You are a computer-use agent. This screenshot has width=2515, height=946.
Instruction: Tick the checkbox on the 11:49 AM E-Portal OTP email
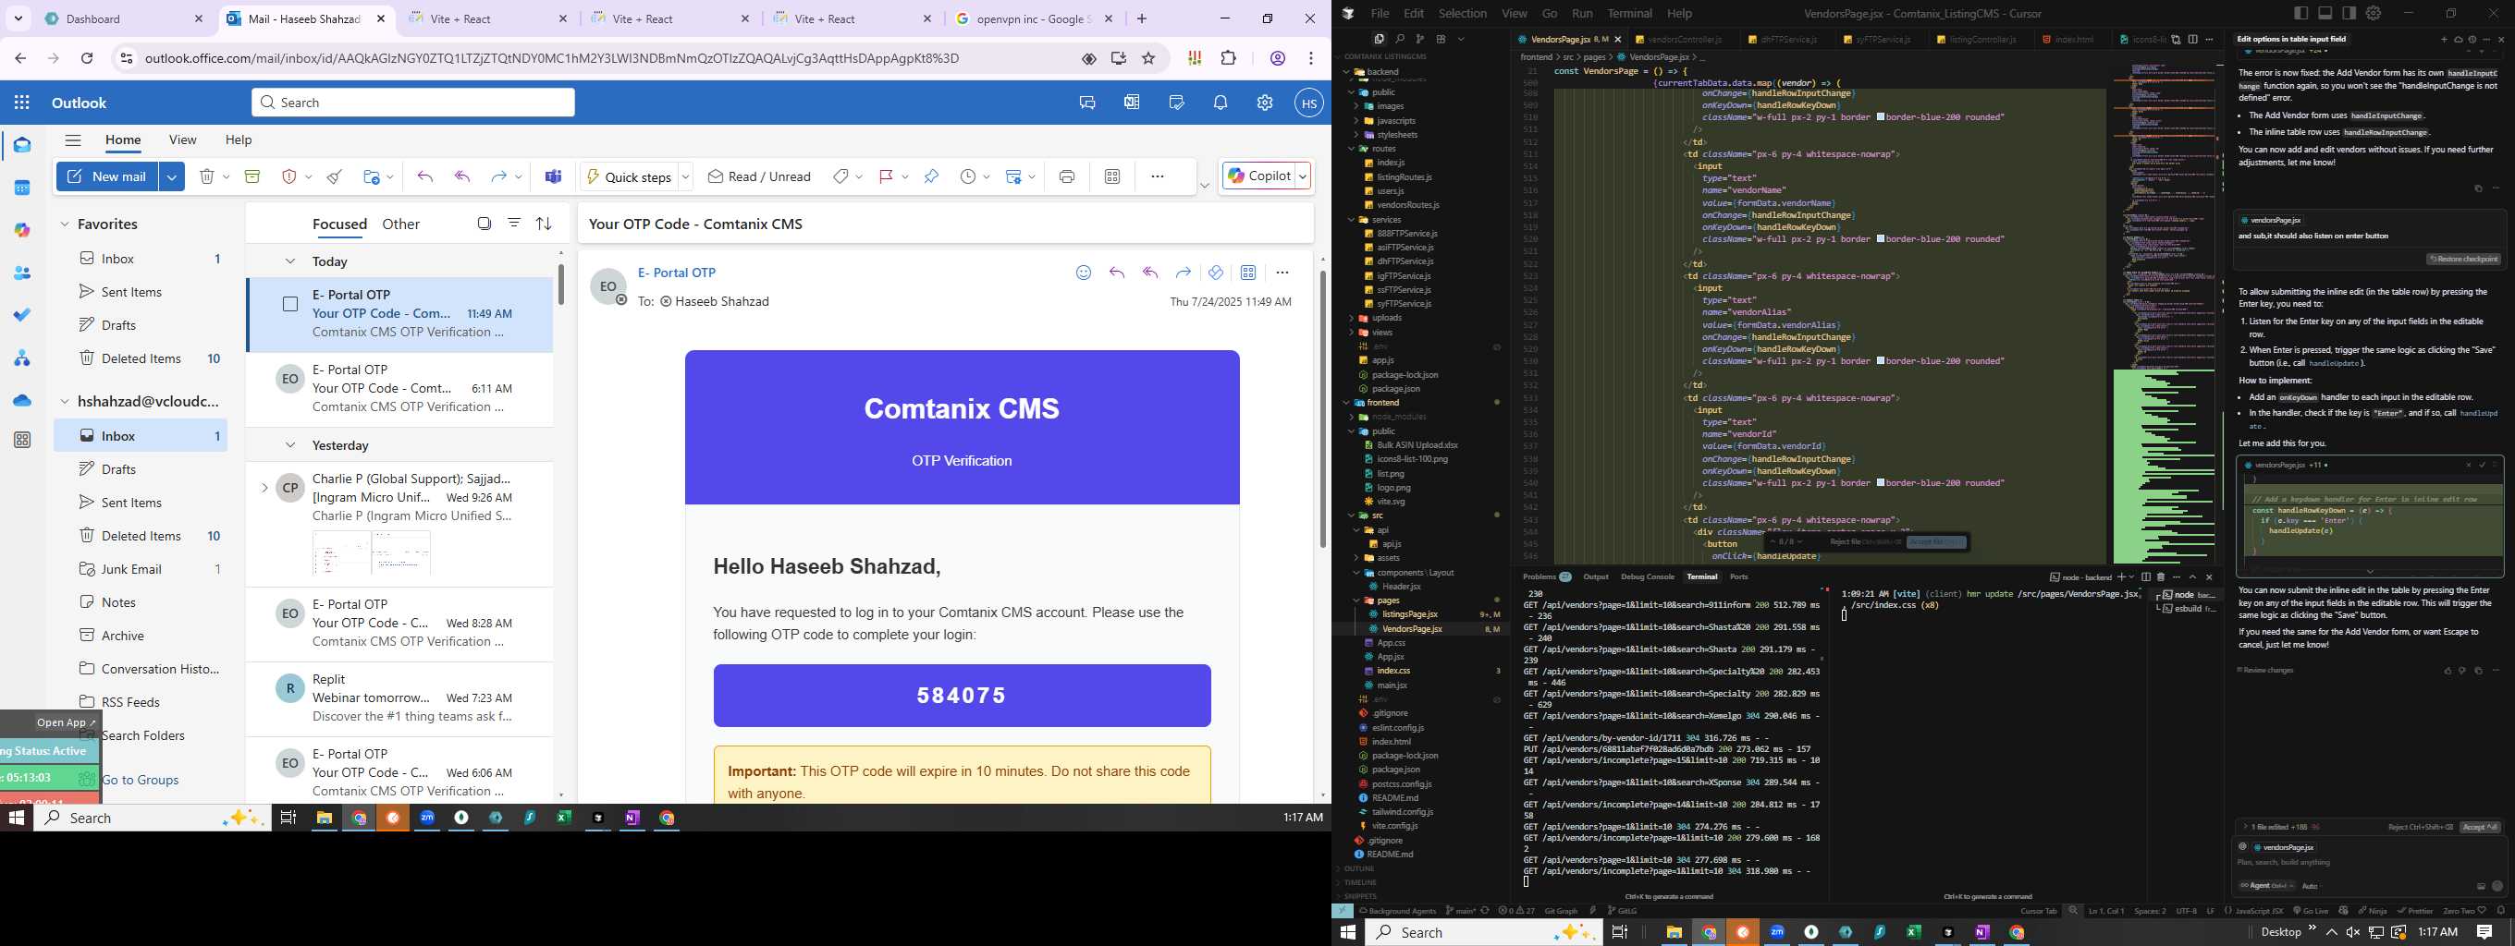point(290,304)
